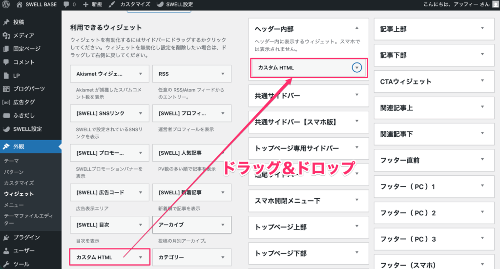Click the ユーザー person icon
The image size is (500, 269).
tap(6, 251)
